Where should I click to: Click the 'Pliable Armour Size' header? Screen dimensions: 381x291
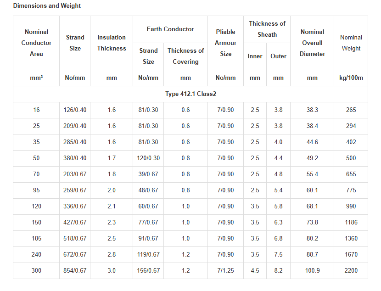point(225,43)
